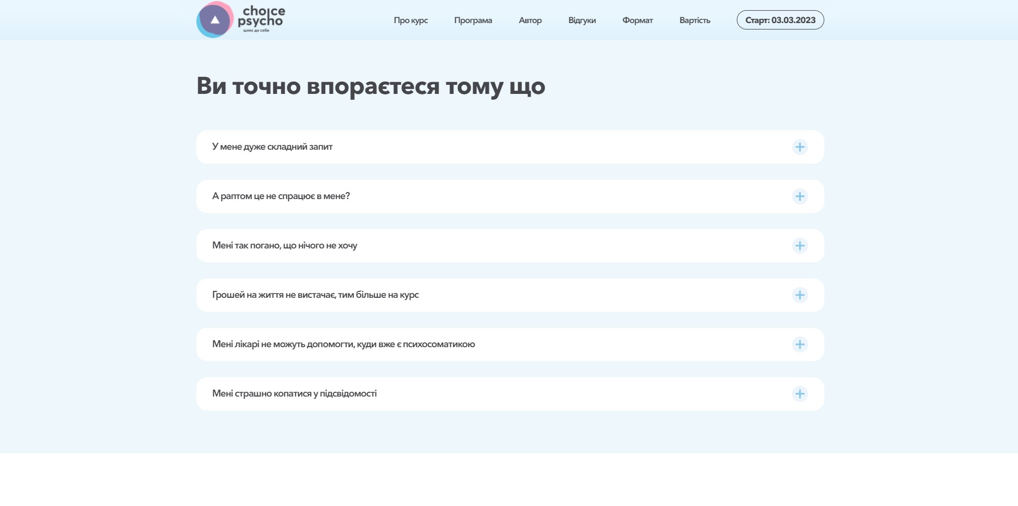1018x506 pixels.
Task: Click plus icon for 'А раптом це не спрацює в мене?'
Action: coord(800,196)
